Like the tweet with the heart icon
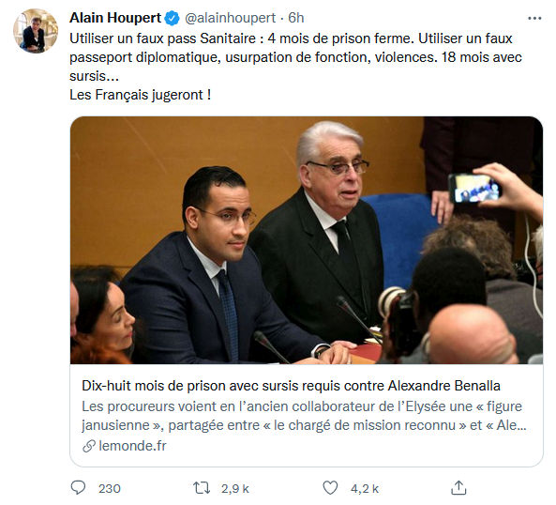This screenshot has width=556, height=505. (330, 488)
